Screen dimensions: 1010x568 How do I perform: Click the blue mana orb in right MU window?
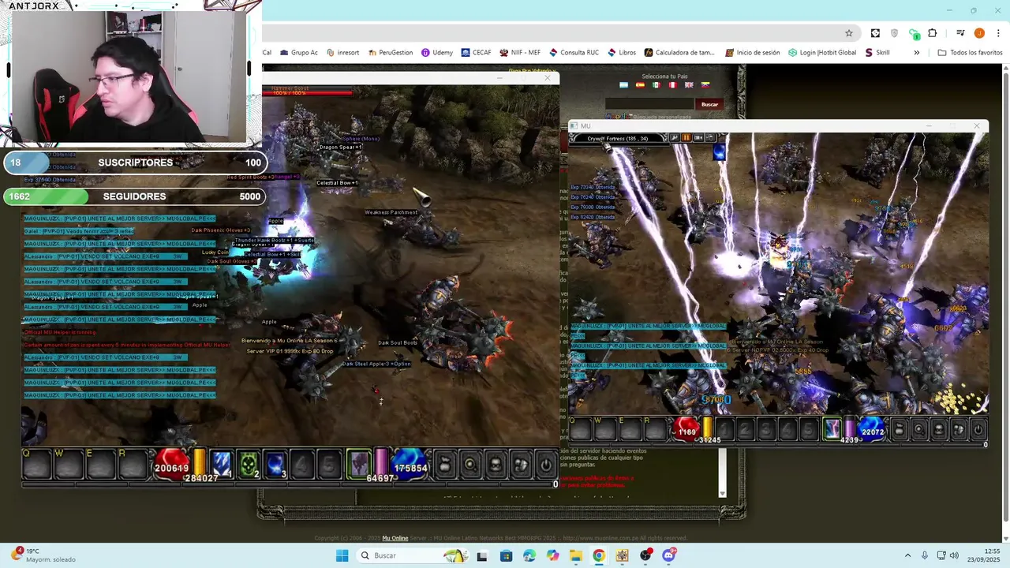pos(871,429)
